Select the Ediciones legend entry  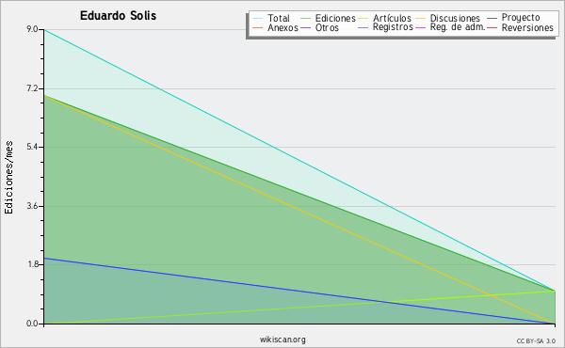click(328, 18)
